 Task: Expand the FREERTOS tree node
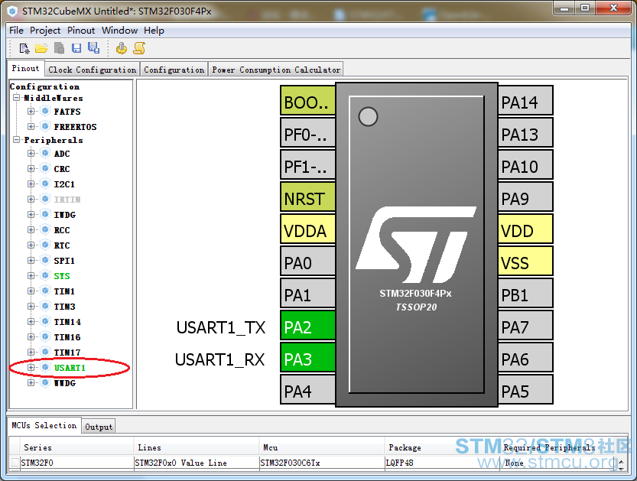(x=31, y=126)
